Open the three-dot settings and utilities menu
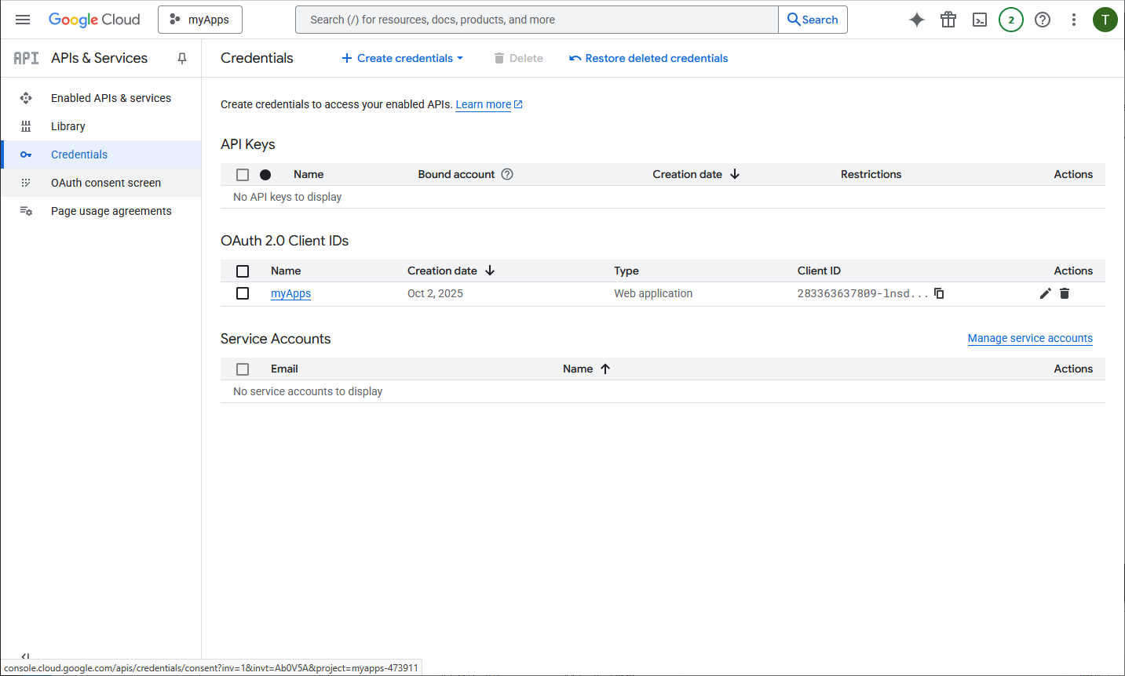 pos(1074,20)
